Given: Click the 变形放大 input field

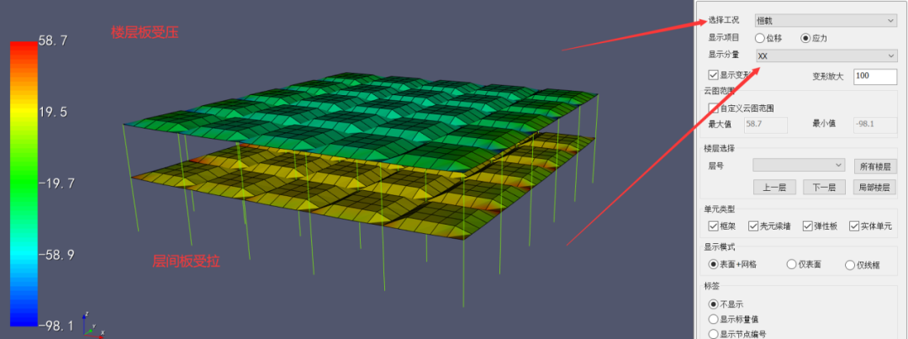Looking at the screenshot, I should click(x=875, y=76).
